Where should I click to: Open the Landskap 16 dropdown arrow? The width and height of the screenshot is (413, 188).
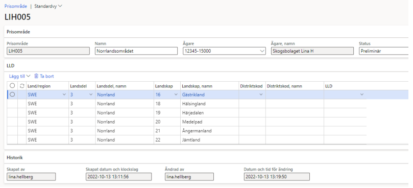[176, 95]
